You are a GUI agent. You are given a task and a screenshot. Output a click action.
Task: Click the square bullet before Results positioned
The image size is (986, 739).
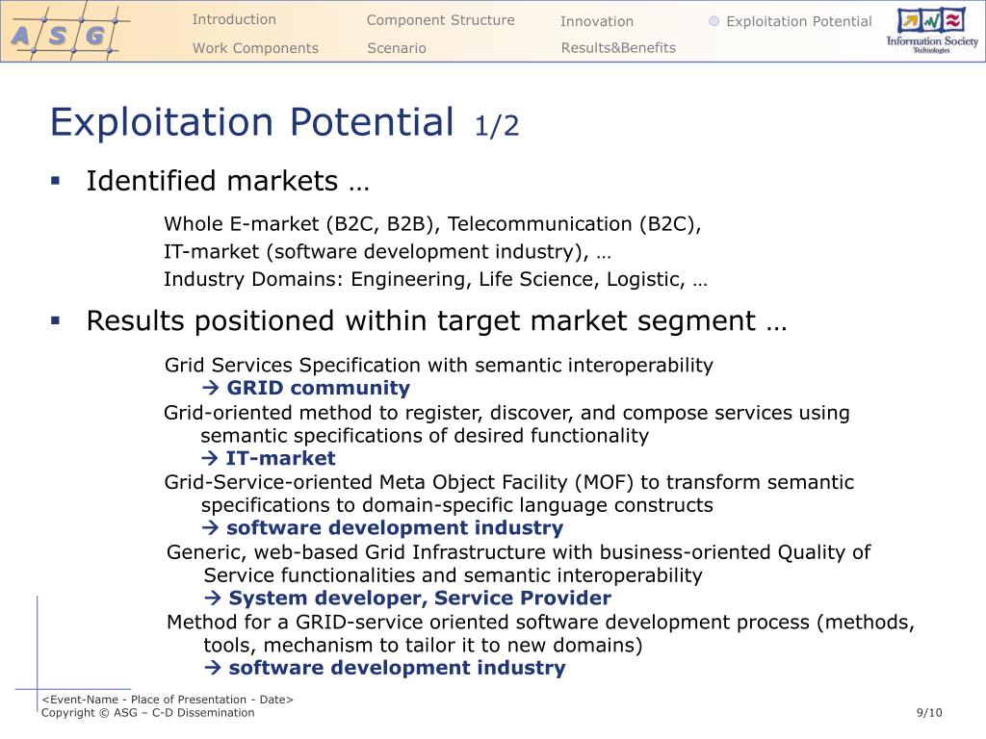(x=55, y=320)
